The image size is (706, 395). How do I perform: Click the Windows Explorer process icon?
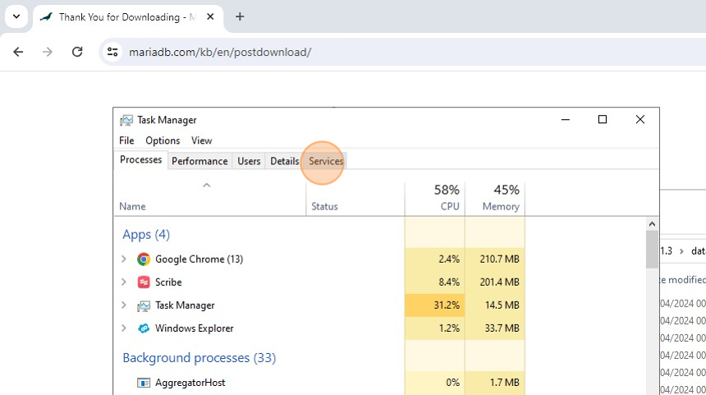click(144, 328)
